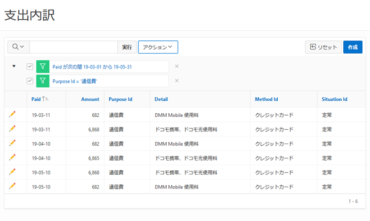Viewport: 370px width, 221px height.
Task: Remove the Paid date range filter
Action: [176, 66]
